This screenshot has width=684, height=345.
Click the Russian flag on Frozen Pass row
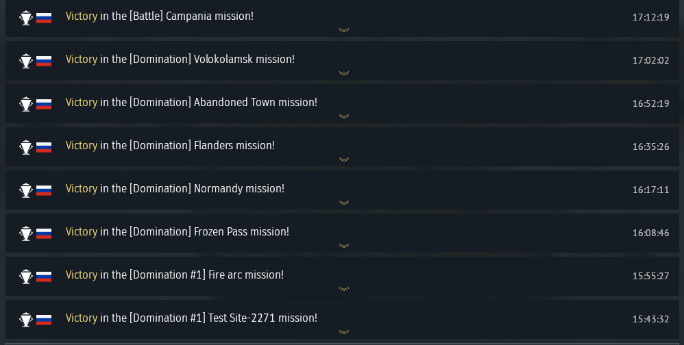[x=44, y=233]
